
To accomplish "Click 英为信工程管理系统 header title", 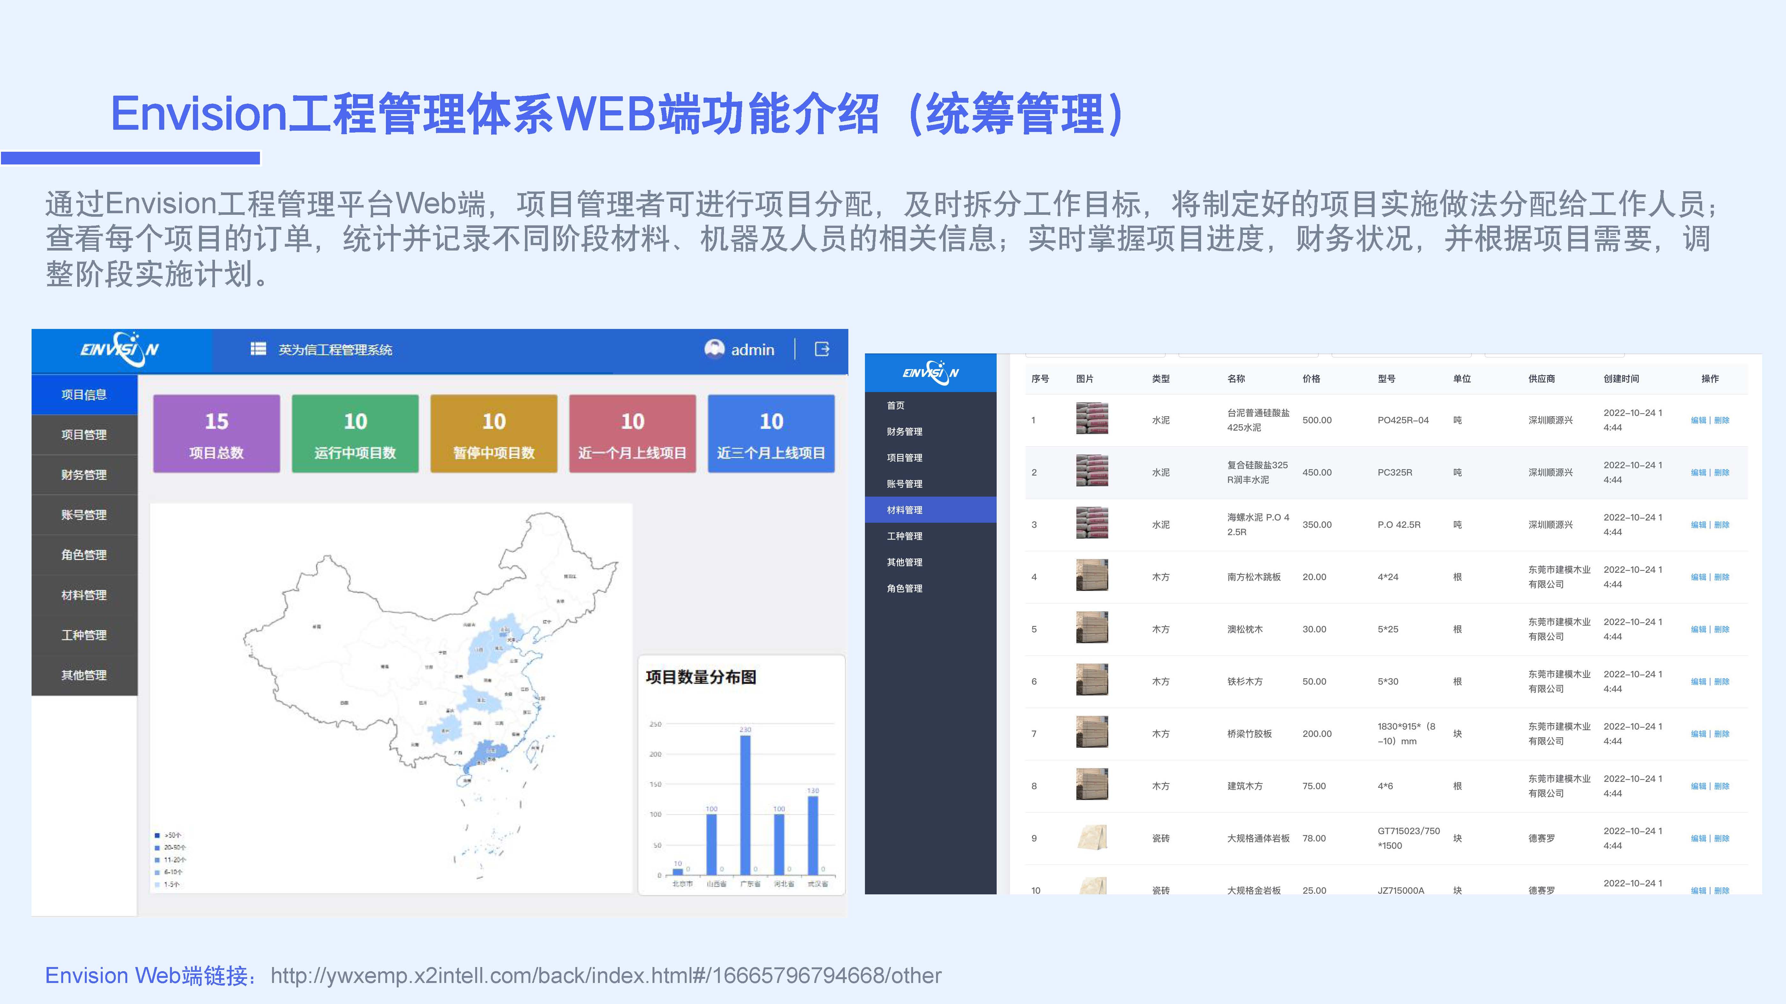I will click(336, 350).
